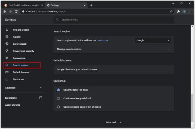Viewport: 195px width, 129px height.
Task: Click the page vertical scrollbar thumb
Action: tap(192, 108)
